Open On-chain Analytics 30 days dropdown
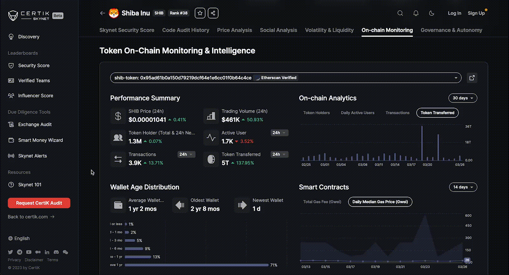 463,98
